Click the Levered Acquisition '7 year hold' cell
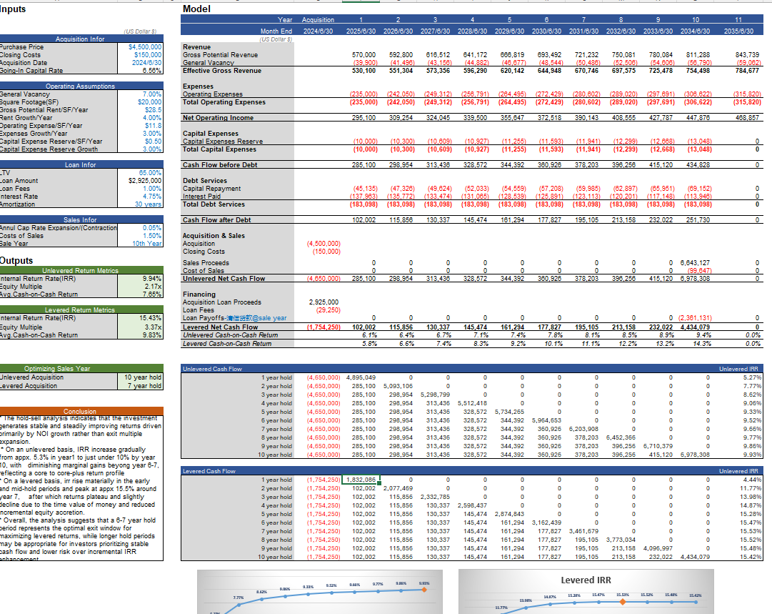The image size is (772, 614). [143, 385]
